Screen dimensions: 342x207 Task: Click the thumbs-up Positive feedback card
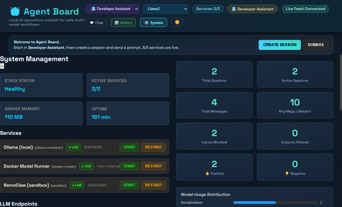214,167
